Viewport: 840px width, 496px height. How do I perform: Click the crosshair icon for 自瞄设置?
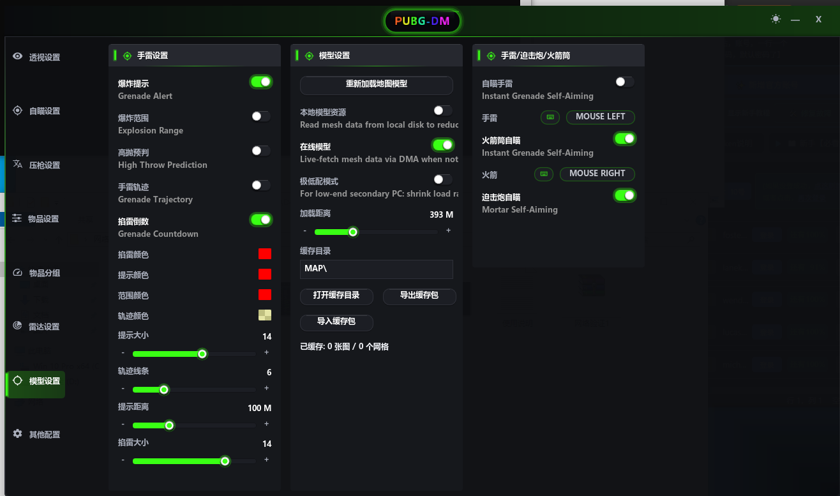coord(17,110)
